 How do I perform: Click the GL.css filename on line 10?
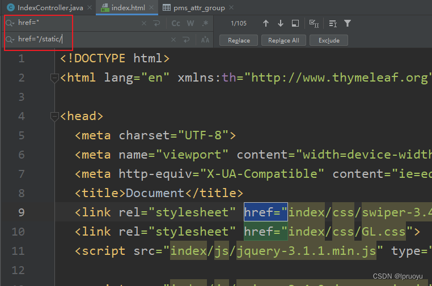click(383, 232)
